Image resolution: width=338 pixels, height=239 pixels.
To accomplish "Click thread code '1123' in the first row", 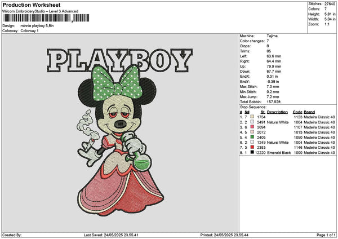I will click(298, 117).
